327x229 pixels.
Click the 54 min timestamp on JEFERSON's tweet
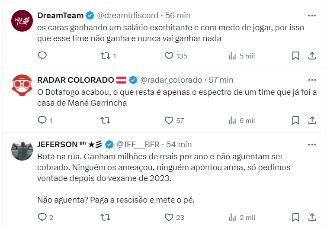(179, 144)
